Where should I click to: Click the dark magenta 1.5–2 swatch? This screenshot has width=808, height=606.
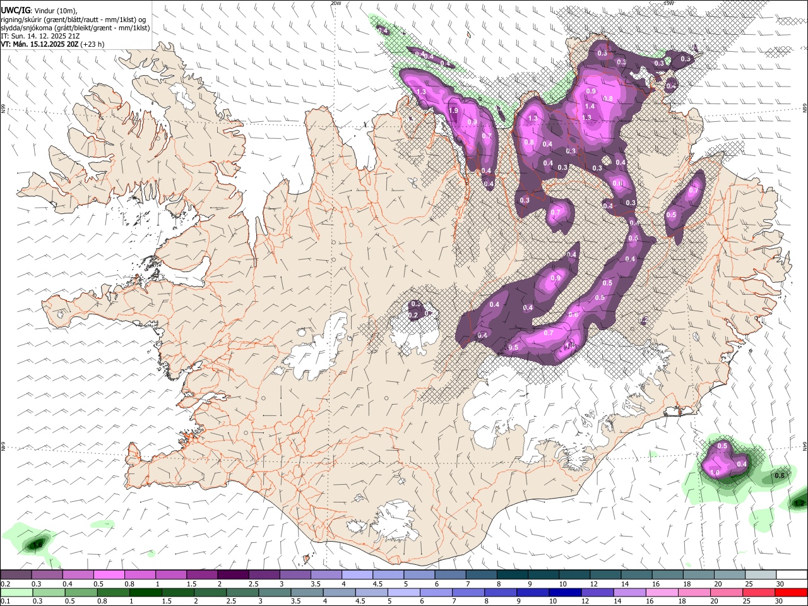201,575
